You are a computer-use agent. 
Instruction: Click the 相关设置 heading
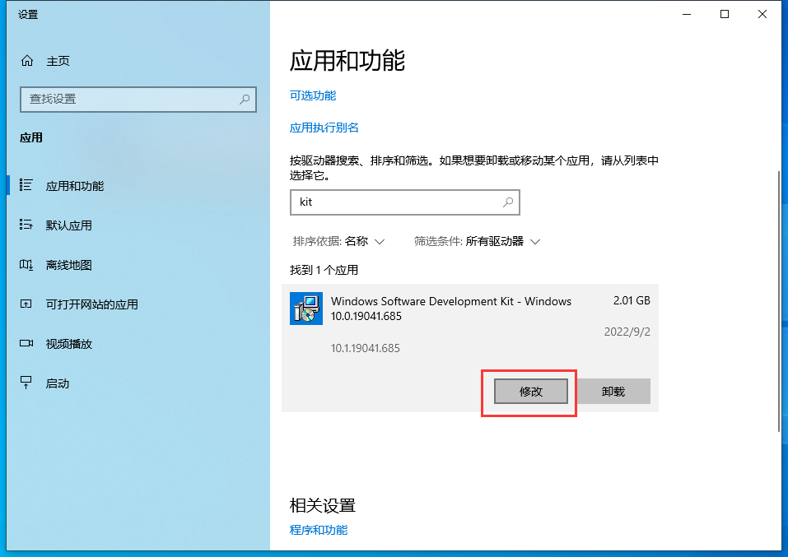(x=323, y=505)
